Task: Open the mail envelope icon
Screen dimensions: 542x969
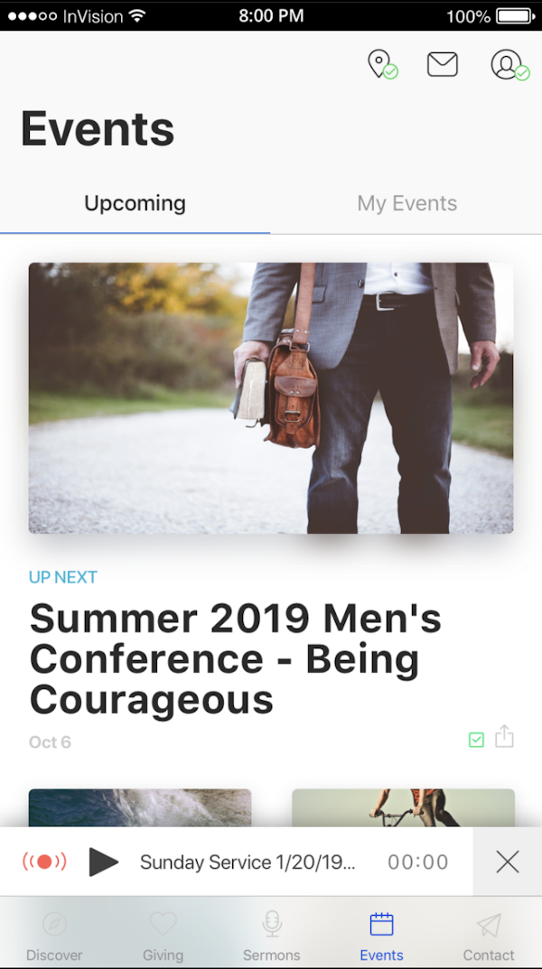Action: (x=443, y=64)
